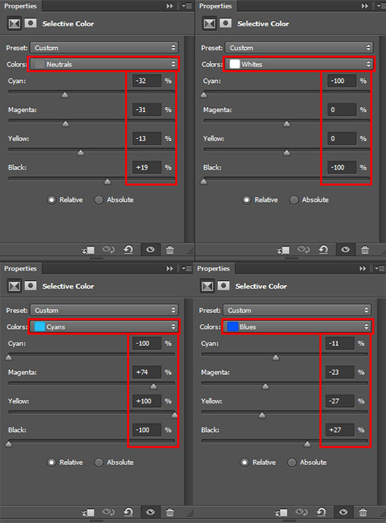Collapse Cyans Properties panel with double arrows
This screenshot has height=523, width=386.
point(169,268)
